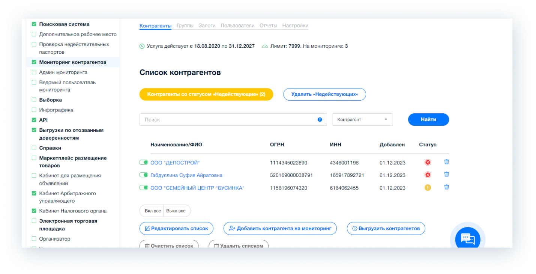Click red status icon for ООО "ДЕПОСТРОЙ"
Viewport: 536px width, 274px height.
pyautogui.click(x=428, y=163)
